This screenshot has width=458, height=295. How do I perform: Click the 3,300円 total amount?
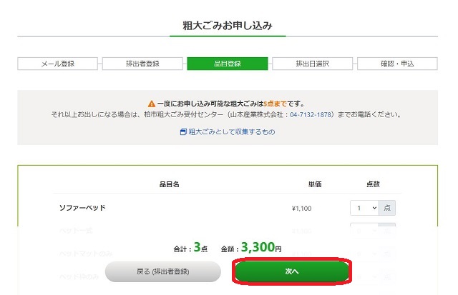pos(261,247)
